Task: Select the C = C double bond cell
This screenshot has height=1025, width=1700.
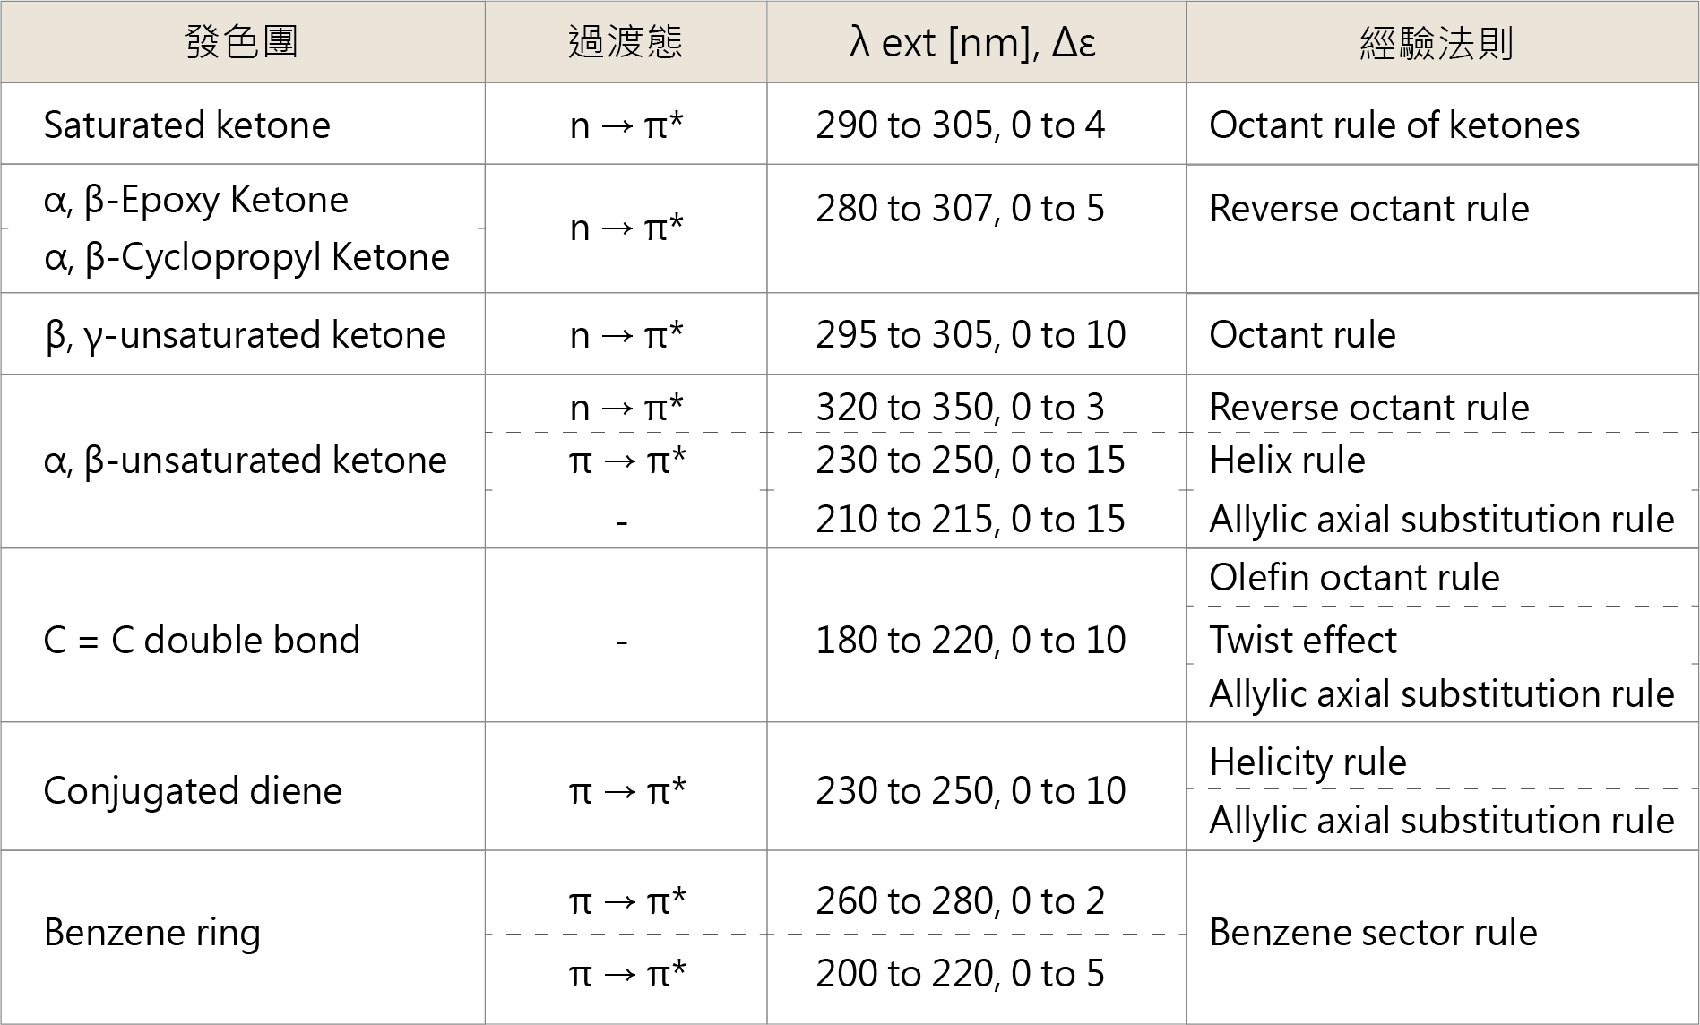Action: [202, 641]
